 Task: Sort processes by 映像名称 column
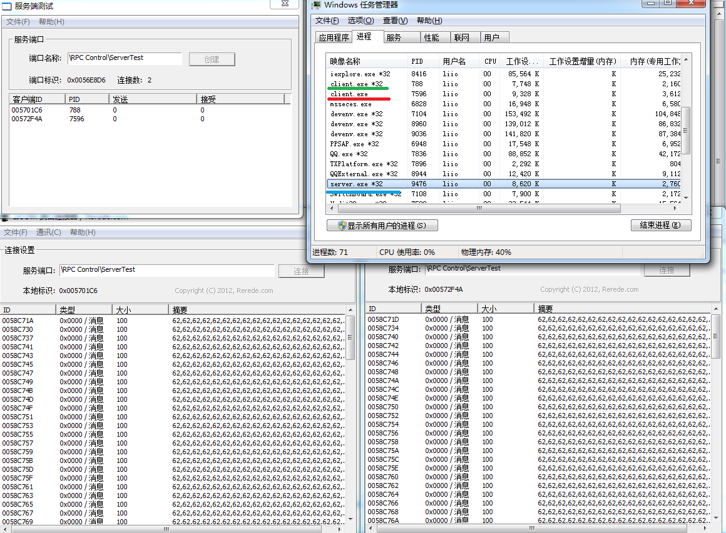366,61
